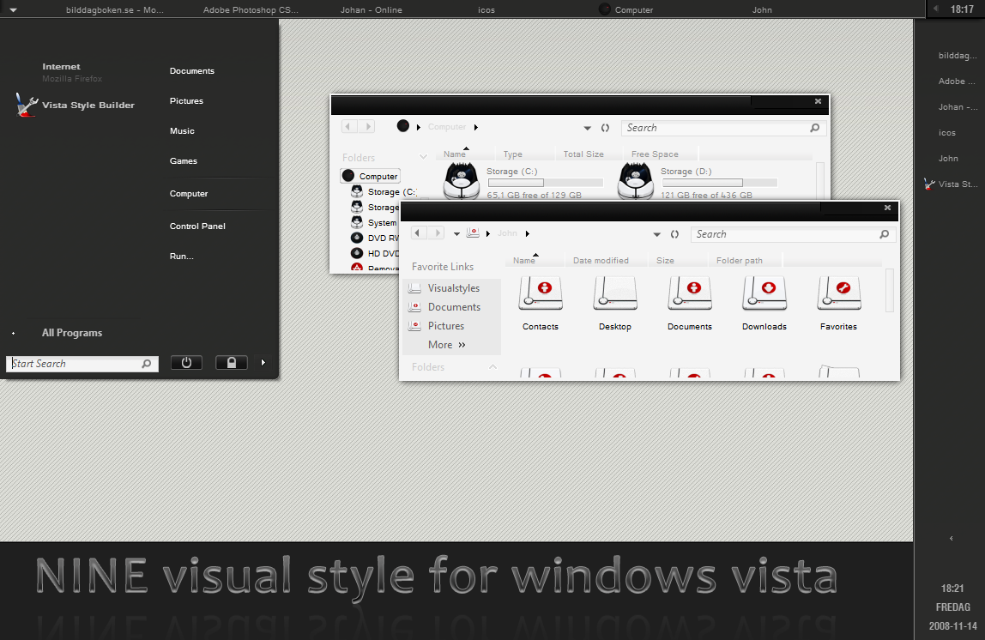This screenshot has height=640, width=985.
Task: Open Games from the Start menu
Action: (x=183, y=161)
